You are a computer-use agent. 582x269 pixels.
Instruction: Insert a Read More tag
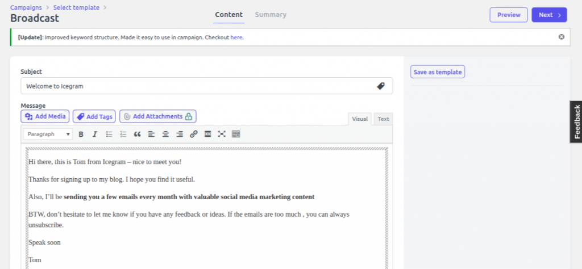[208, 134]
